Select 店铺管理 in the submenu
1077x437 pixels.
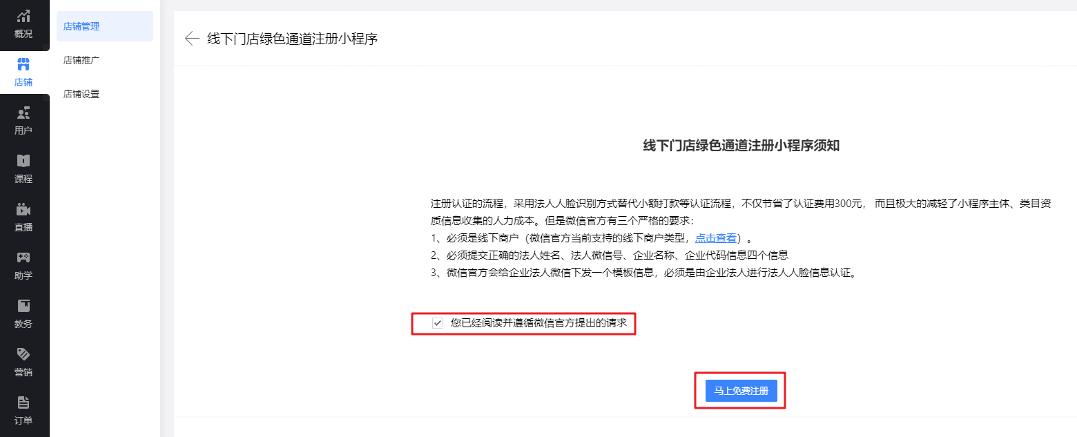tap(105, 26)
